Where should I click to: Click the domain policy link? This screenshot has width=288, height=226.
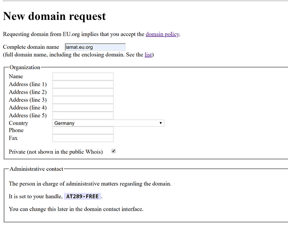[x=162, y=34]
